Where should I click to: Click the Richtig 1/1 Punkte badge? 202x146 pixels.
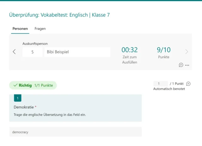tap(33, 85)
